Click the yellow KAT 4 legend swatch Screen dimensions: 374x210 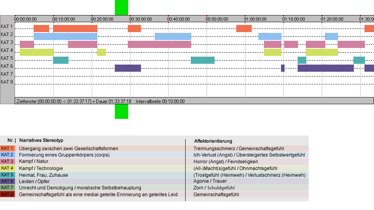point(8,168)
